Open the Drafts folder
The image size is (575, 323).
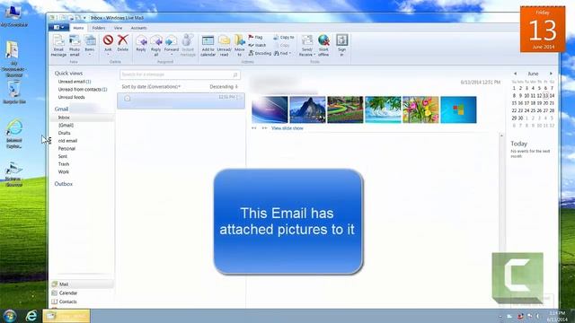click(x=64, y=133)
